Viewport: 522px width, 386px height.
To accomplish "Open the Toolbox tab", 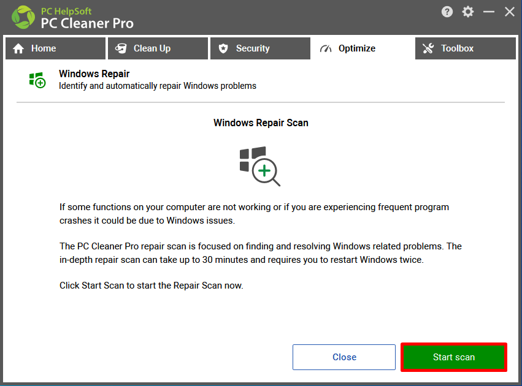I will pyautogui.click(x=466, y=48).
